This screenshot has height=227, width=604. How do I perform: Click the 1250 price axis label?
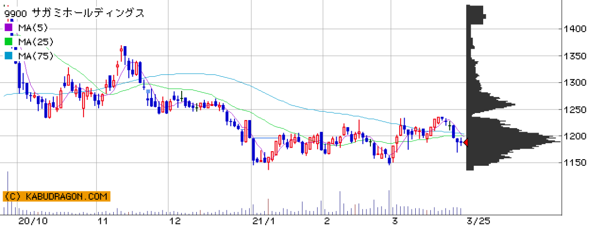575,109
